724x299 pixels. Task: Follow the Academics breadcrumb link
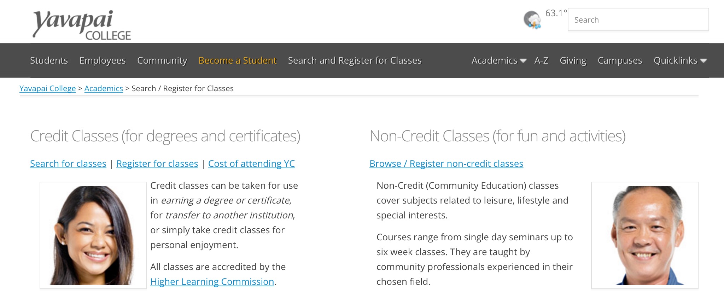[104, 88]
